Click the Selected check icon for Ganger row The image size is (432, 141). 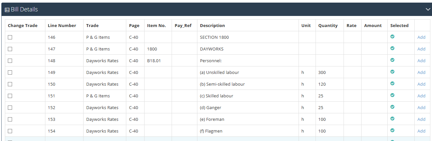point(393,107)
